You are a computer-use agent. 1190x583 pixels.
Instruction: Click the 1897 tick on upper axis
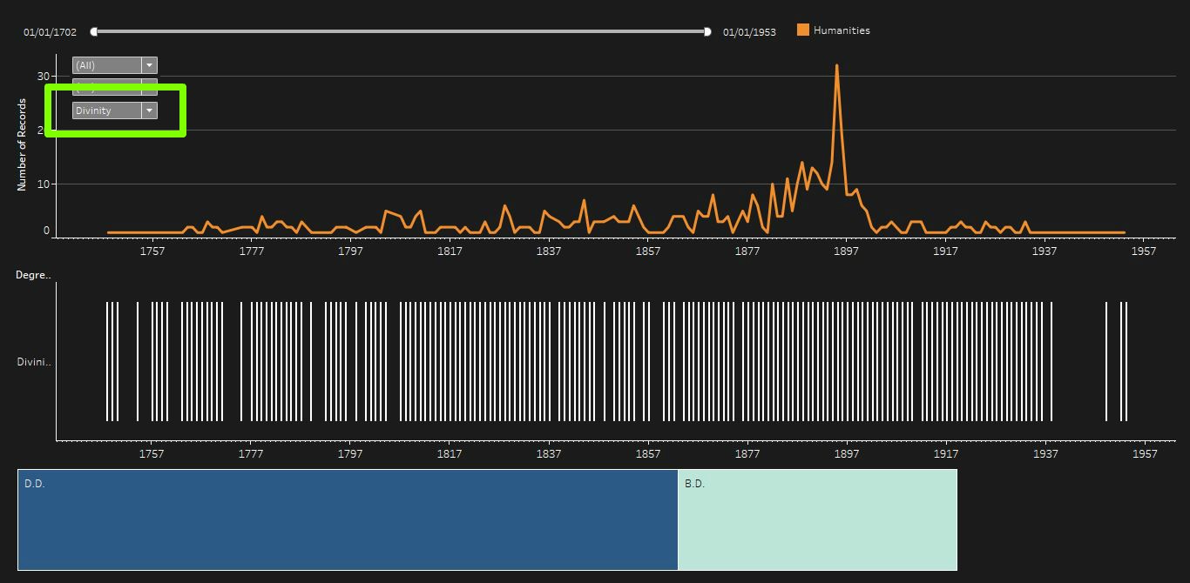(x=847, y=251)
